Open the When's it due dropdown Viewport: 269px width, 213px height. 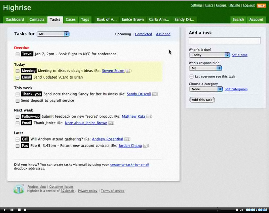click(209, 55)
